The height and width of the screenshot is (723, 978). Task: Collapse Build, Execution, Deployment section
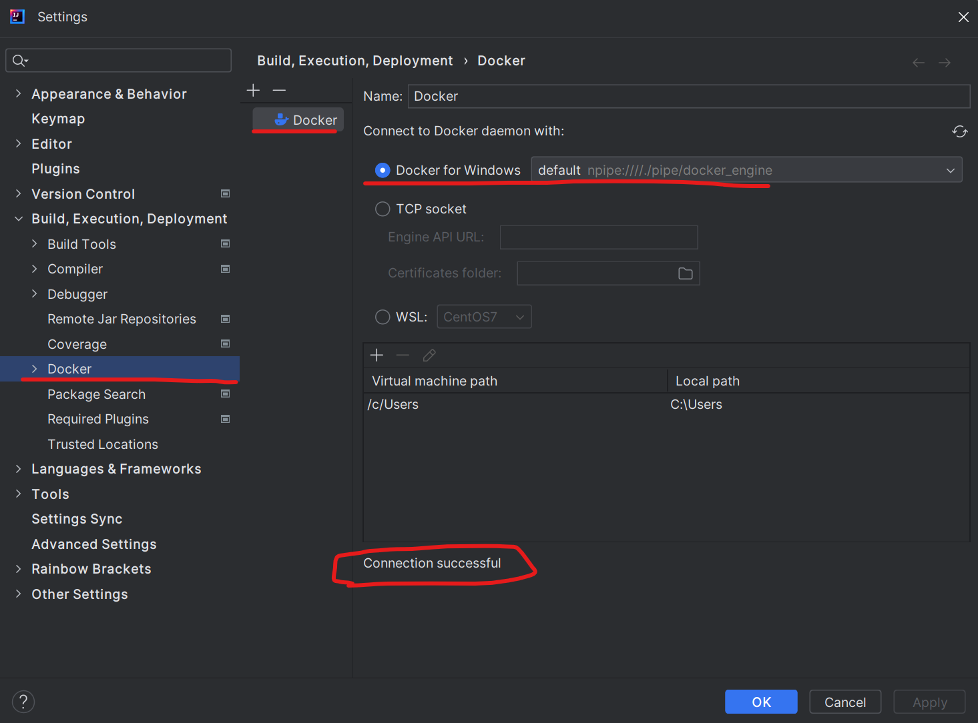[x=18, y=219]
